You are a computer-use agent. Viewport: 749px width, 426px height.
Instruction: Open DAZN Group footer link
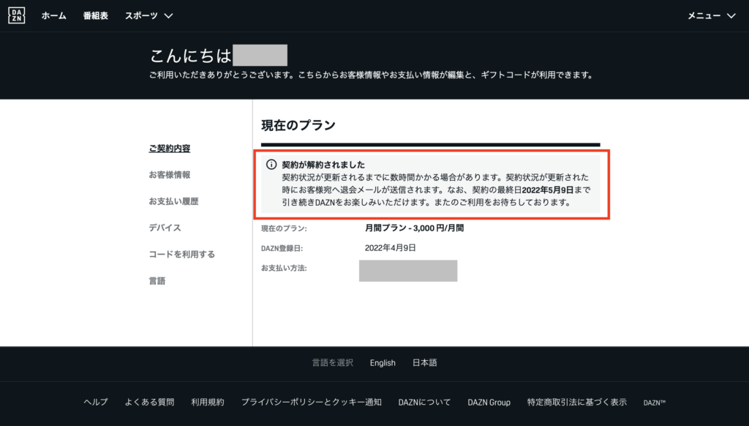[489, 402]
